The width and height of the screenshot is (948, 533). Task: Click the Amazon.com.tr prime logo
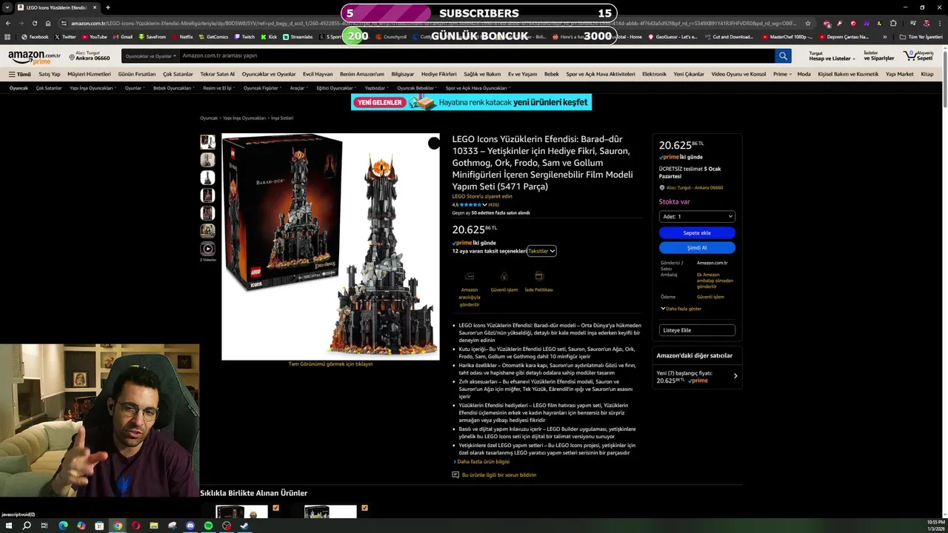(34, 57)
